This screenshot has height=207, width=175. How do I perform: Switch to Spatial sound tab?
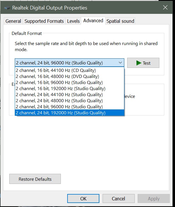[120, 21]
